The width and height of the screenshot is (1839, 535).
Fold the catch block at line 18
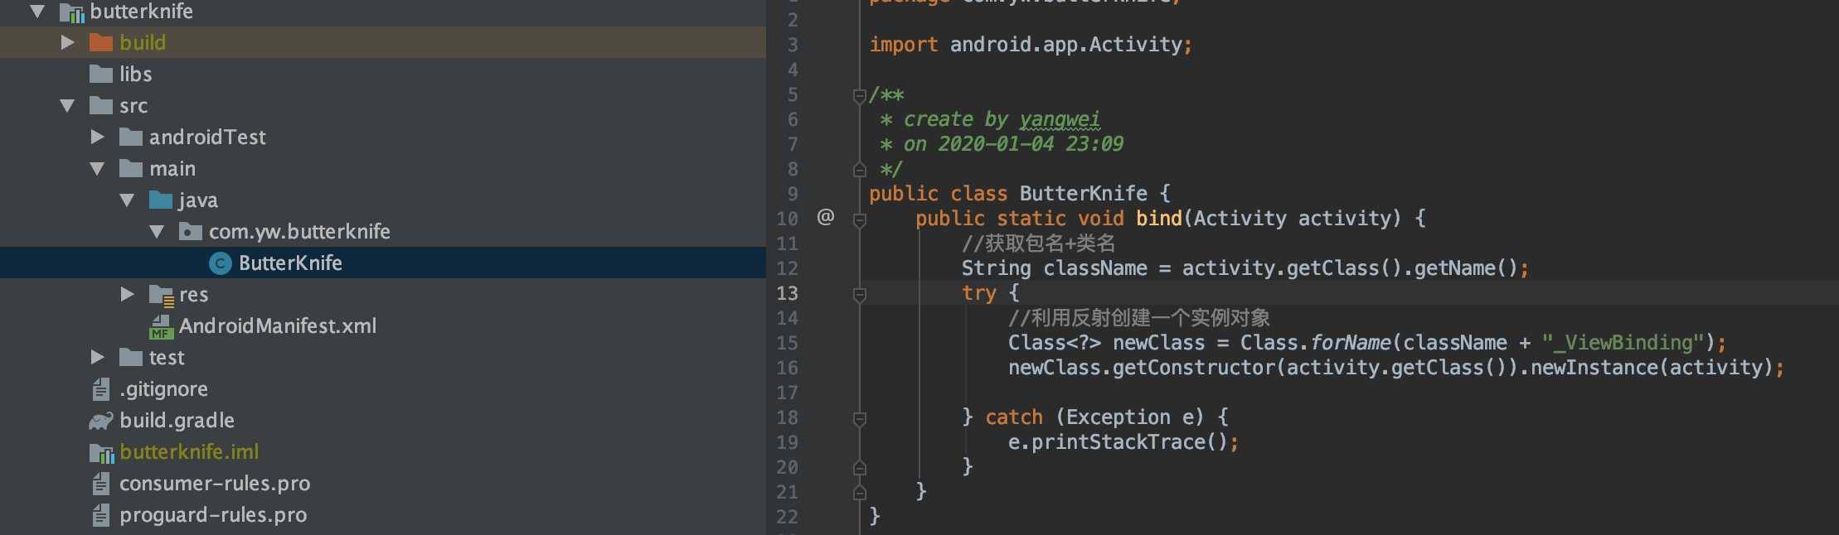point(860,418)
